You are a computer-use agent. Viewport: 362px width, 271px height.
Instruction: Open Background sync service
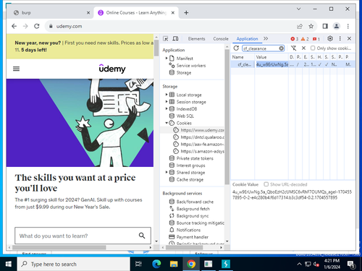193,215
